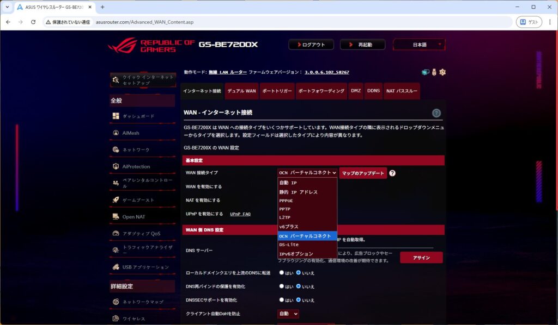Screen dimensions: 558x325
Task: Click the network clients status icon
Action: pyautogui.click(x=425, y=72)
